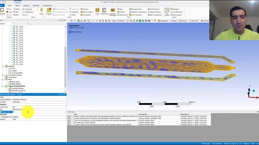Select Body Sizing 2 in tree

[x=16, y=84]
